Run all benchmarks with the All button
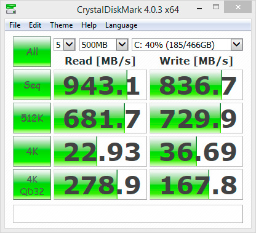The height and width of the screenshot is (233, 256). (x=32, y=52)
